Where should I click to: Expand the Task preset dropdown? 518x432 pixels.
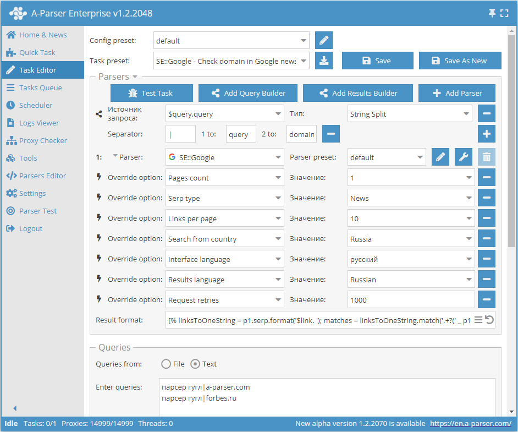pyautogui.click(x=304, y=61)
